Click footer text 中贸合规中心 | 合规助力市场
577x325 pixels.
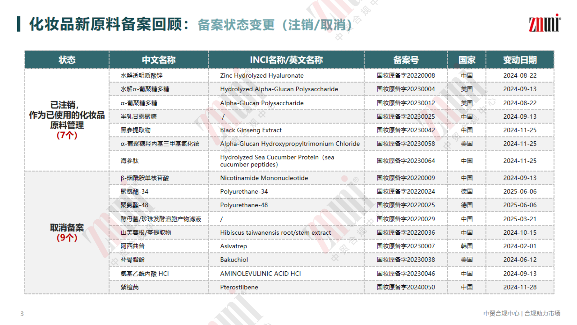tap(522, 313)
